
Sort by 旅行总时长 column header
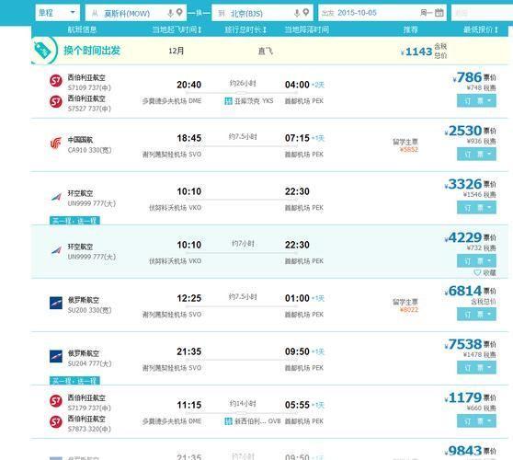[x=245, y=29]
